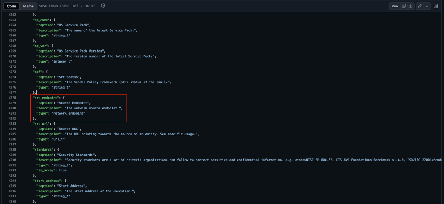Download the raw file
The height and width of the screenshot is (204, 444).
coord(410,6)
